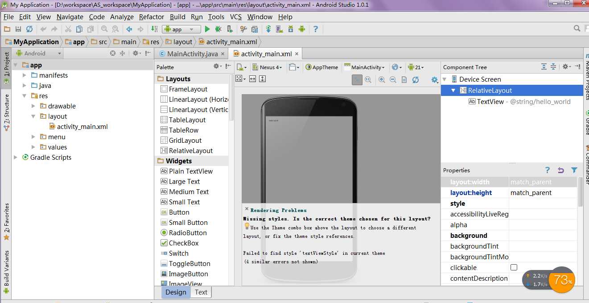This screenshot has height=303, width=589.
Task: Click the search magnifier at top right
Action: [577, 29]
